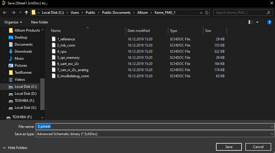275x153 pixels.
Task: Select the 8_imu&debug_conn file icon
Action: click(54, 76)
